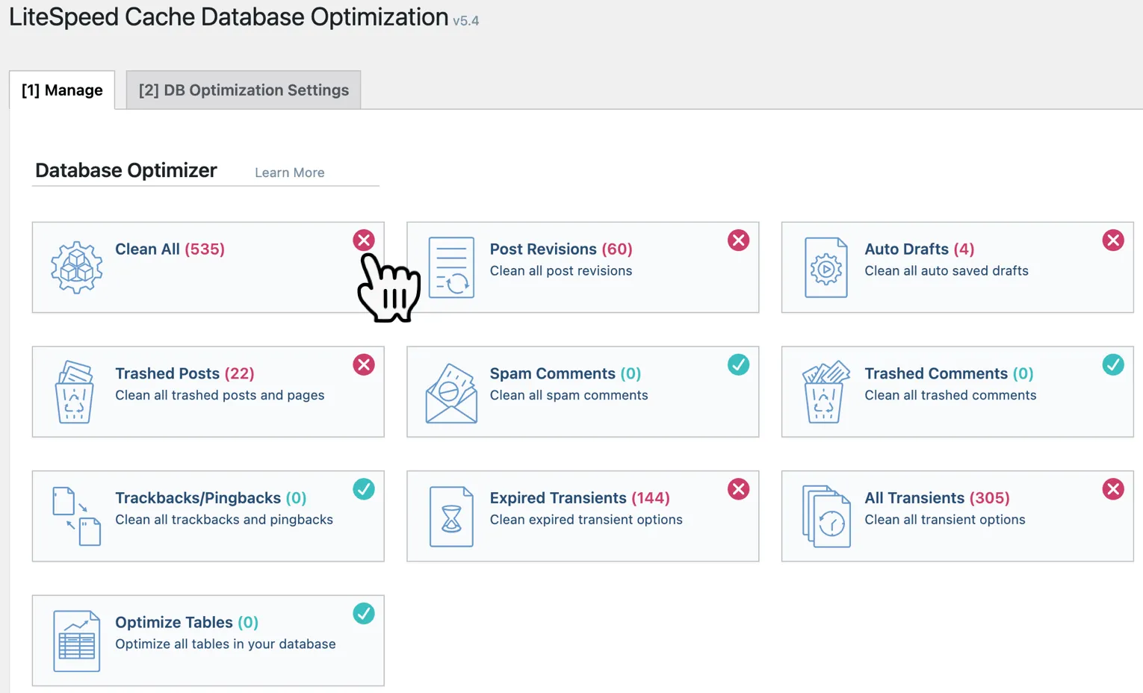Viewport: 1143px width, 693px height.
Task: Click the Spam Comments envelope icon
Action: coord(451,393)
